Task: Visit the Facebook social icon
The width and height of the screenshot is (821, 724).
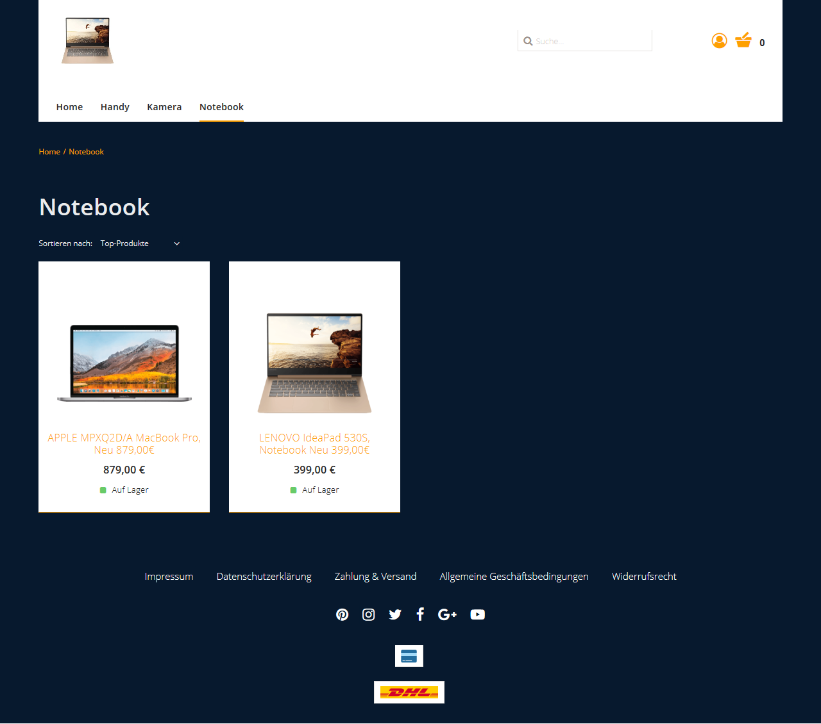Action: pyautogui.click(x=420, y=614)
